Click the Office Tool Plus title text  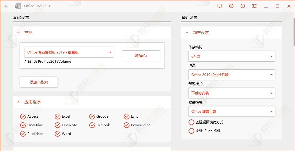point(37,6)
